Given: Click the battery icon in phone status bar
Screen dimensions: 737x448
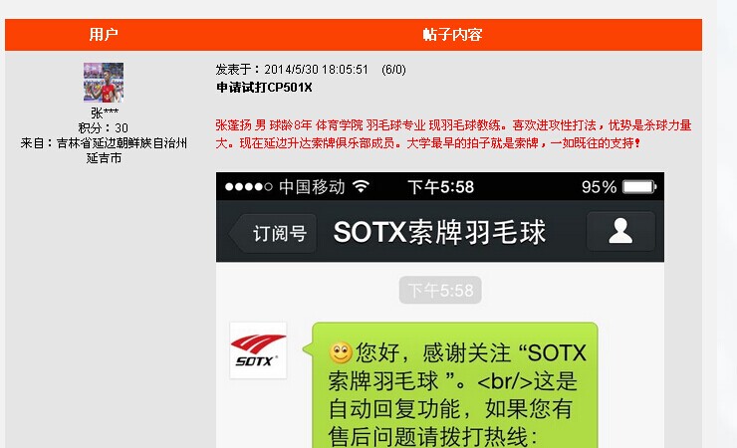Looking at the screenshot, I should (639, 187).
